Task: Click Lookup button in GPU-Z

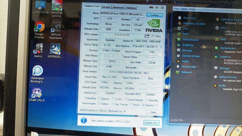Action: pyautogui.click(x=155, y=15)
